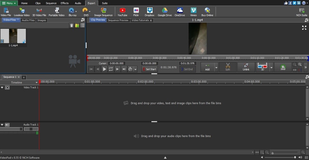Image resolution: width=309 pixels, height=160 pixels.
Task: Click the 360 video button
Action: point(283,67)
